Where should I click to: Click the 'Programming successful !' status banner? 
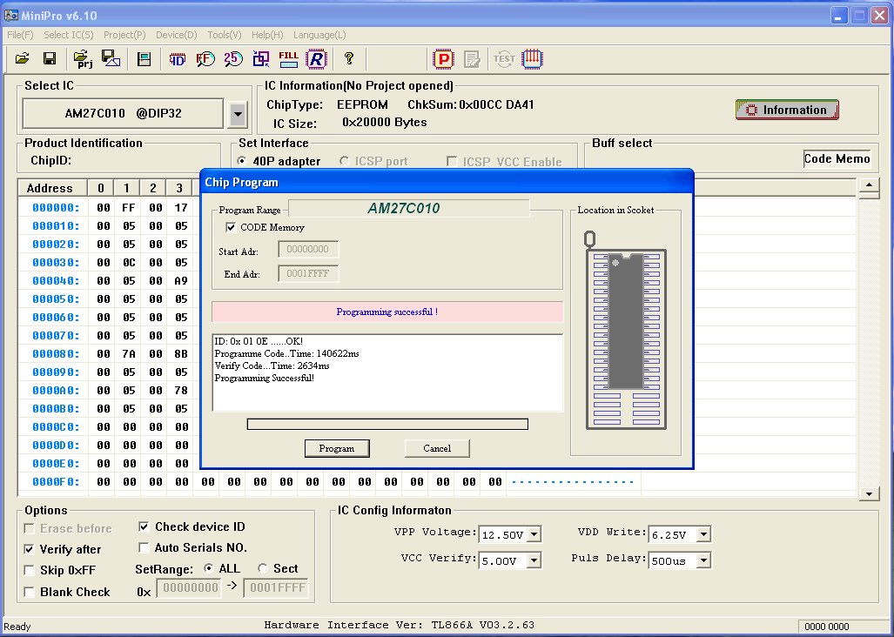point(387,312)
